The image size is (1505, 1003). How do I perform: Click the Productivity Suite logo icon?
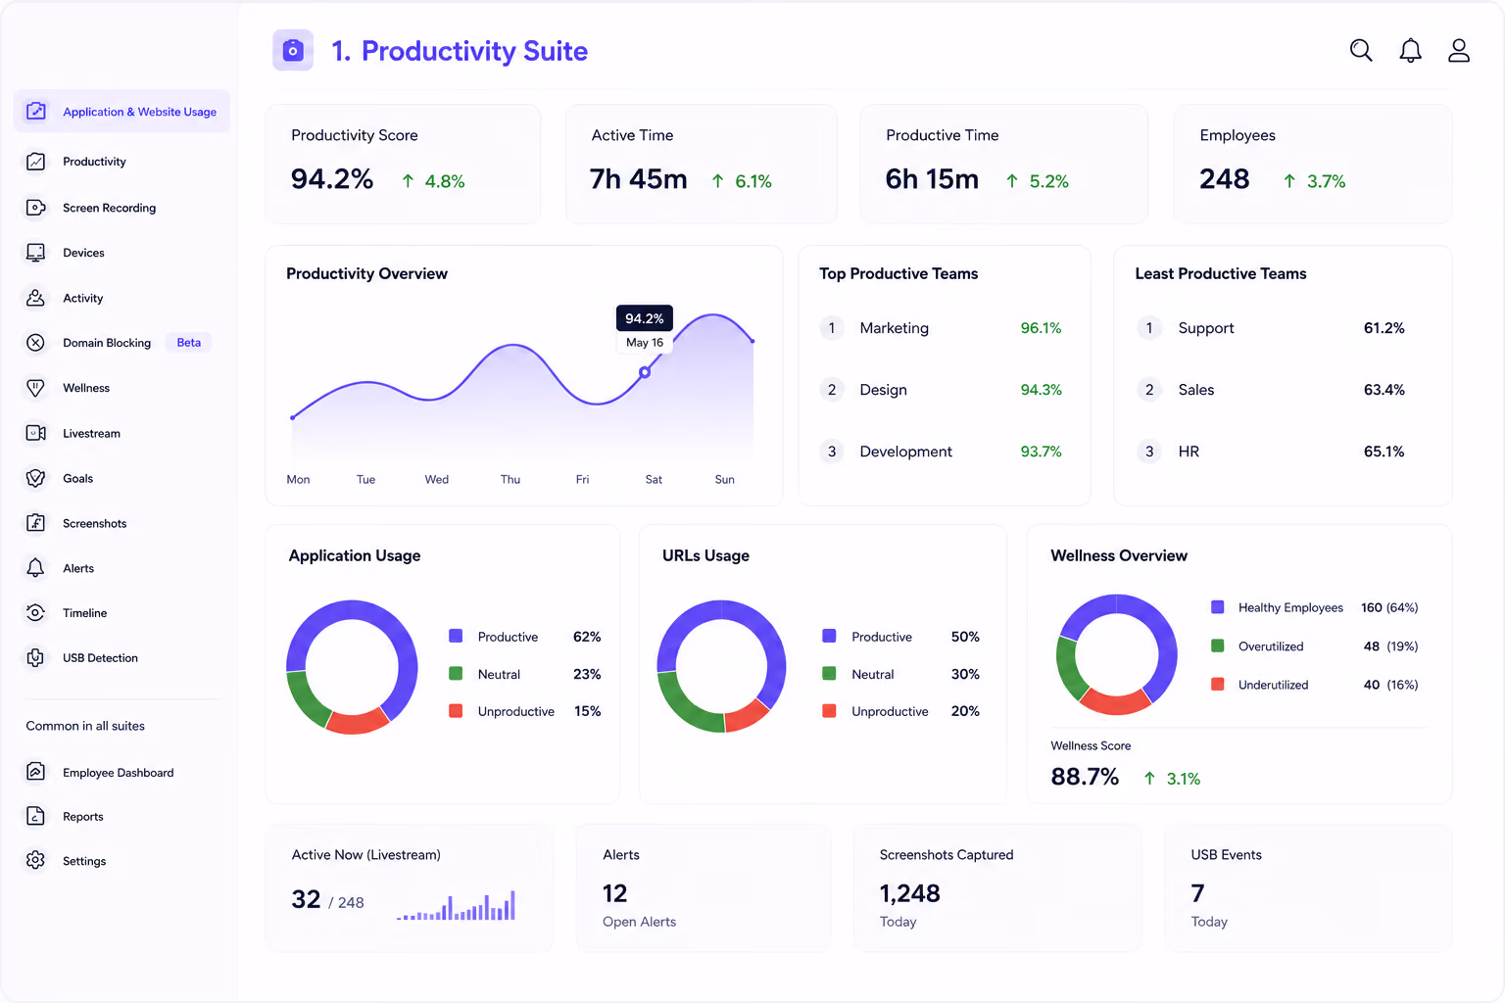[x=293, y=50]
